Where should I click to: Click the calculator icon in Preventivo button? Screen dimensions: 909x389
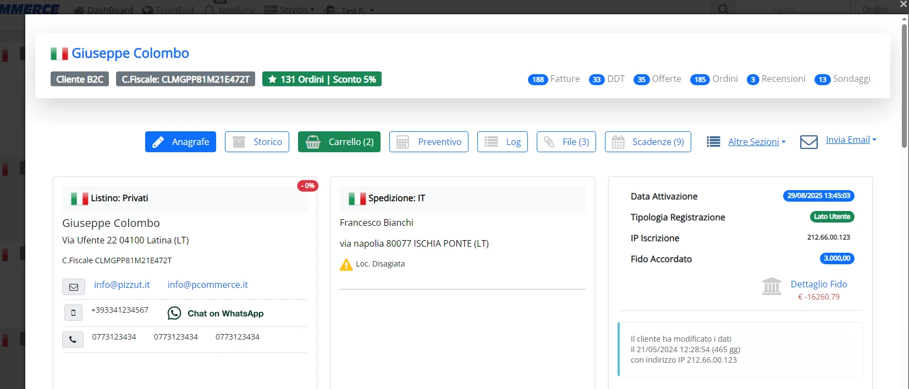click(403, 142)
